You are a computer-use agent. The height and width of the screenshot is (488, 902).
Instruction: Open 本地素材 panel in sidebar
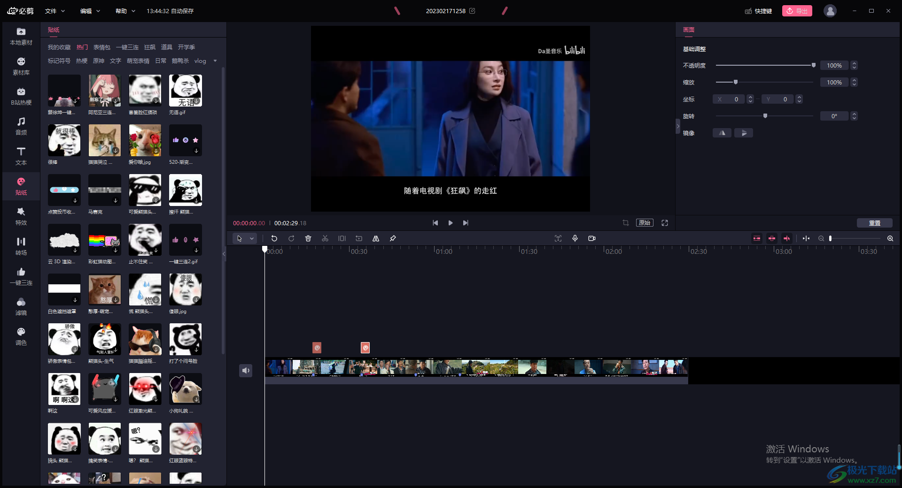(x=21, y=36)
